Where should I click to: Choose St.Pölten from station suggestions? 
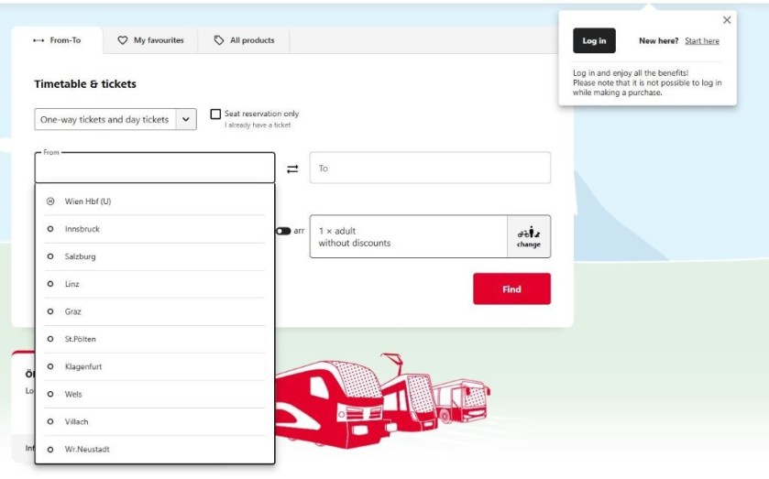(x=155, y=339)
